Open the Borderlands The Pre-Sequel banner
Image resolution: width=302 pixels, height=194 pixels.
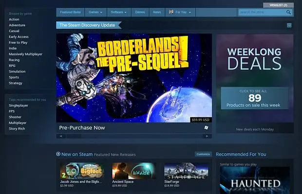point(134,78)
